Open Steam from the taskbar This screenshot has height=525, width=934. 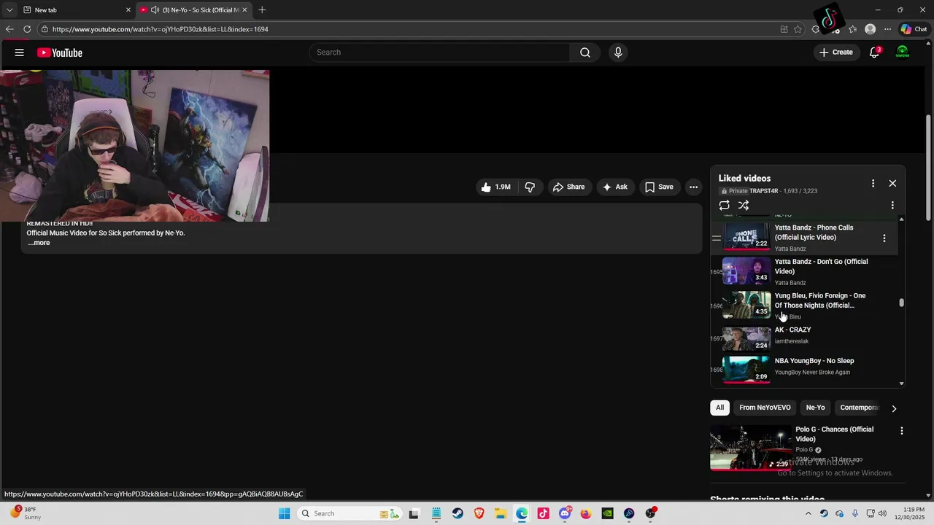point(458,513)
